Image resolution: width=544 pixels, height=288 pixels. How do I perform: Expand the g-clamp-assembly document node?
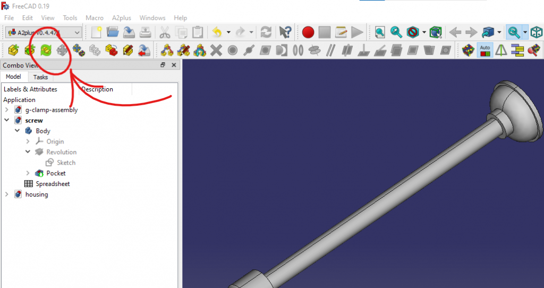tap(6, 109)
